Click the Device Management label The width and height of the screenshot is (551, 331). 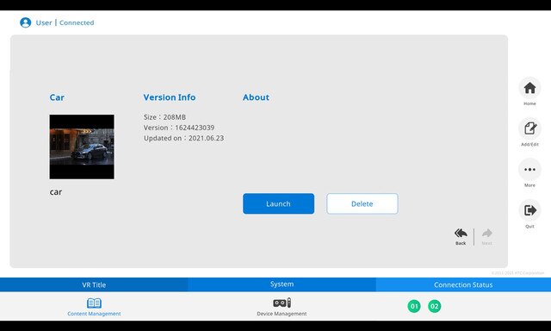(x=282, y=314)
